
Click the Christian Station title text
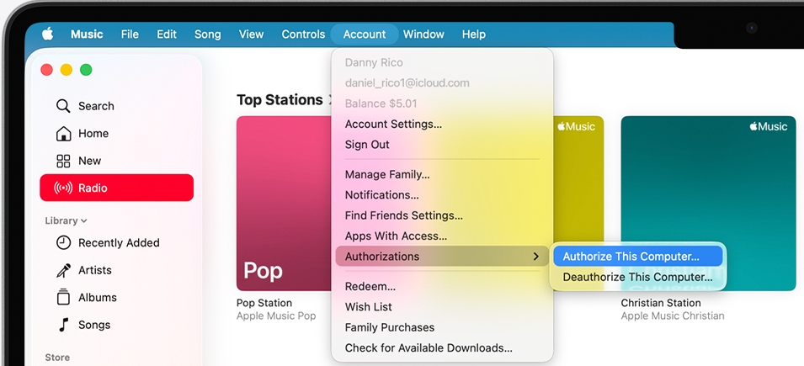pos(661,303)
